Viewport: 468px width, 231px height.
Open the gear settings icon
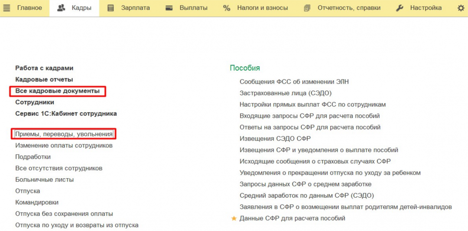[x=461, y=8]
